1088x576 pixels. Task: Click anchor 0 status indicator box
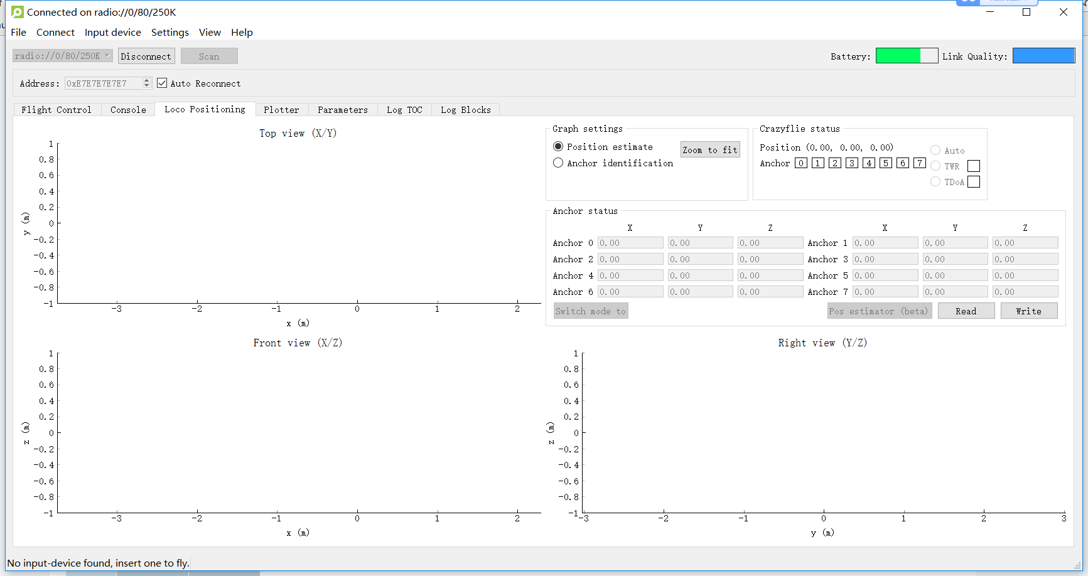800,163
